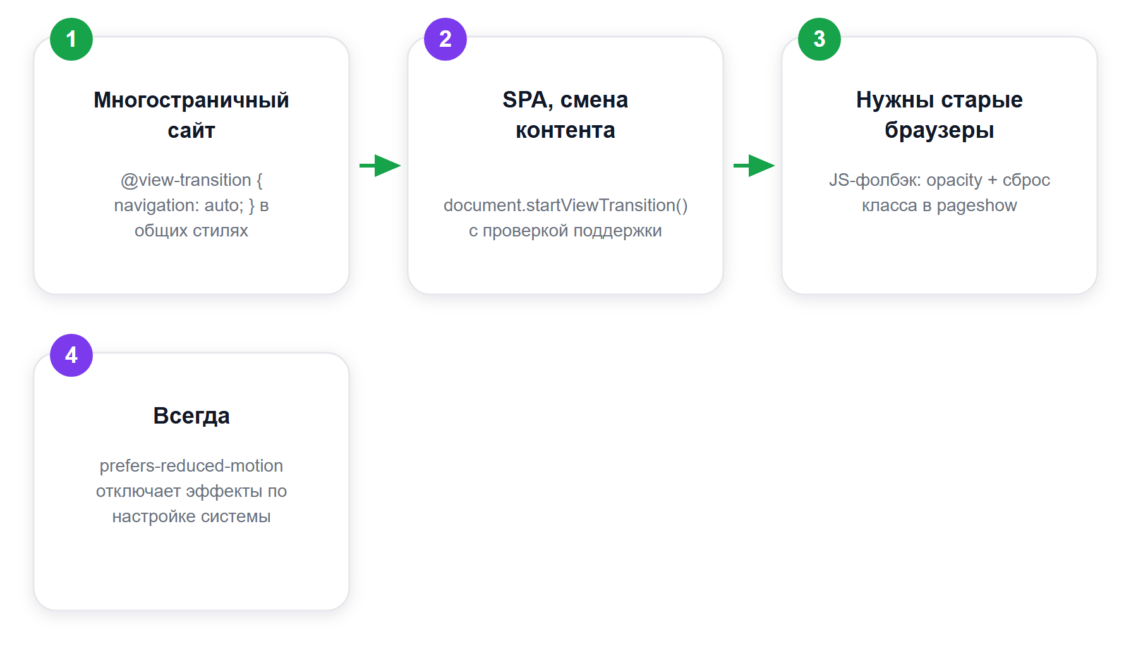Select the Многостраничный сайт heading
Screen dimensions: 1131x648
click(x=191, y=115)
